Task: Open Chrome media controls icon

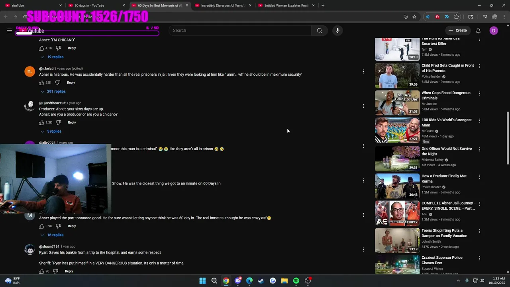Action: point(485,17)
